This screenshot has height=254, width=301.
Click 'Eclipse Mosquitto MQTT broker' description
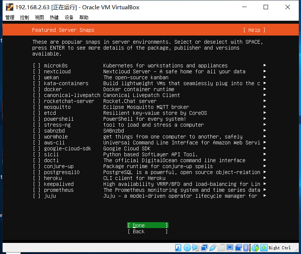click(x=146, y=107)
